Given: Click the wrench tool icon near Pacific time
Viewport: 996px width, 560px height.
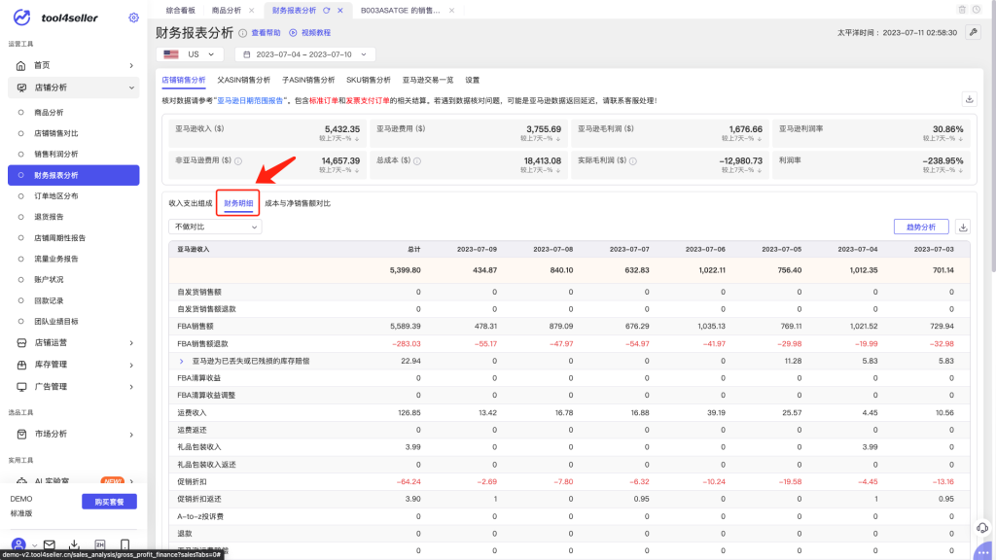Looking at the screenshot, I should point(973,32).
